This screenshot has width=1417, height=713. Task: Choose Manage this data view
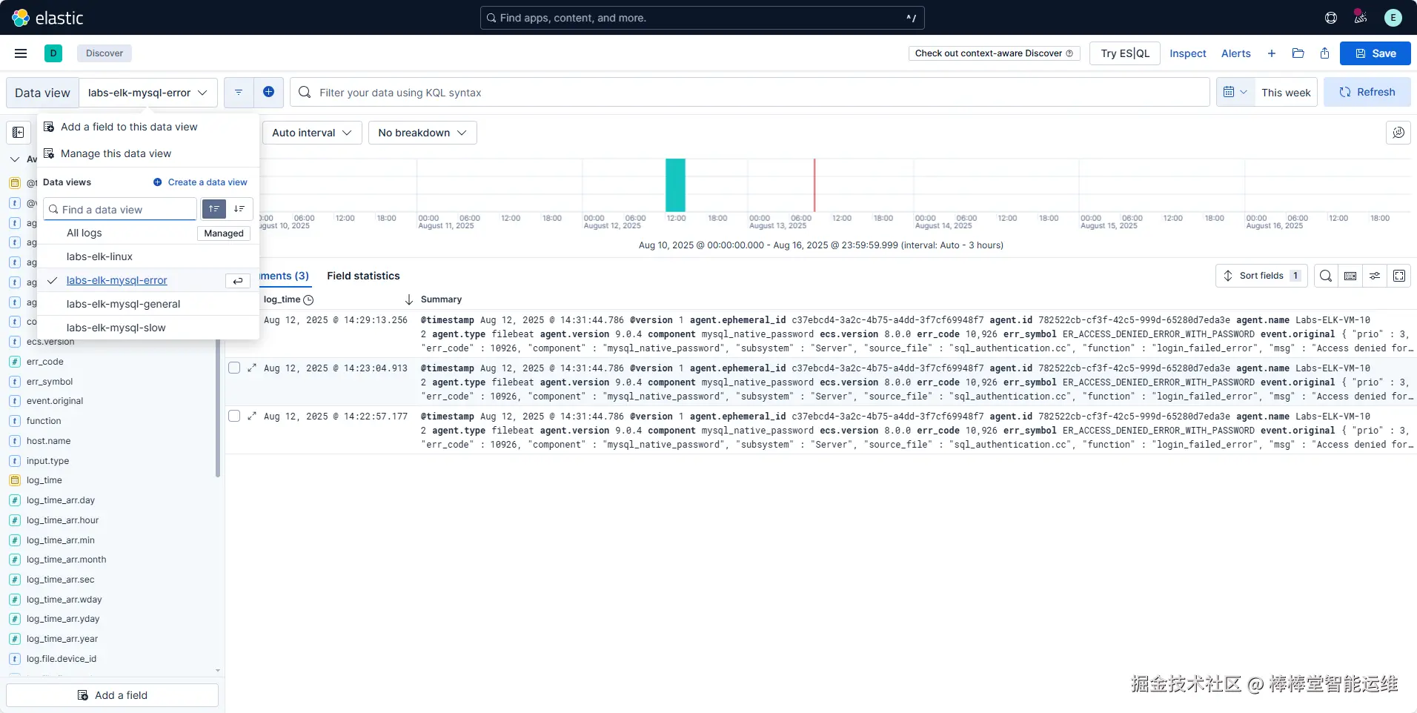click(116, 153)
